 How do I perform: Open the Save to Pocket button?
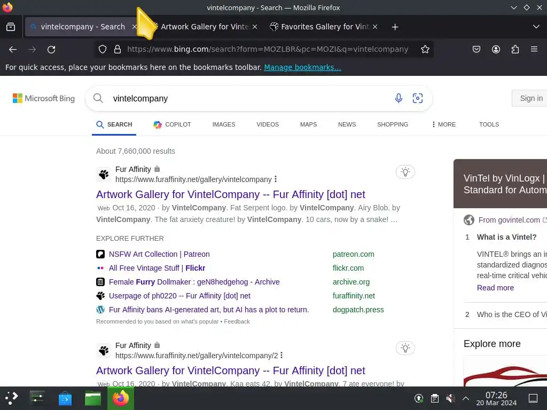pyautogui.click(x=476, y=50)
